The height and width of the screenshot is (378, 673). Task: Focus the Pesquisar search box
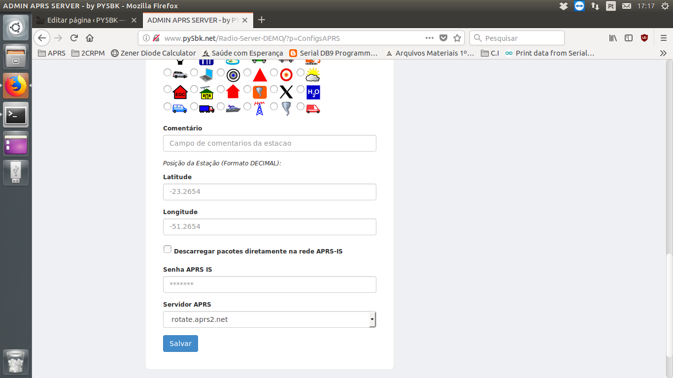(517, 38)
